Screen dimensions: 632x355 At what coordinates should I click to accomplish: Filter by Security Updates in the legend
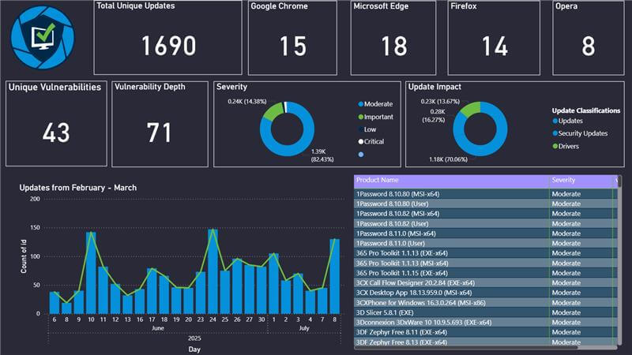point(580,133)
